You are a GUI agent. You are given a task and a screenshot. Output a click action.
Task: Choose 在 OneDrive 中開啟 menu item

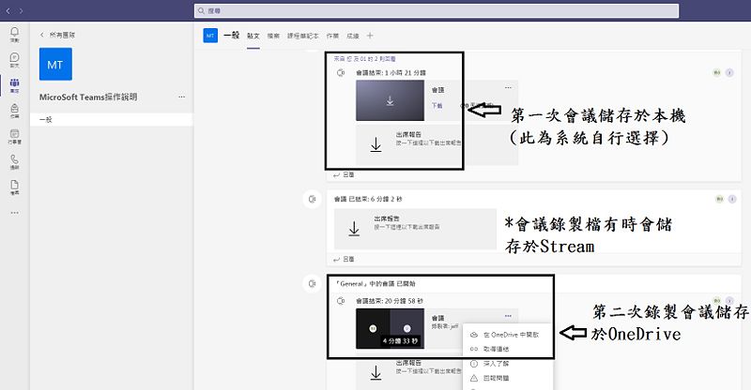[508, 335]
